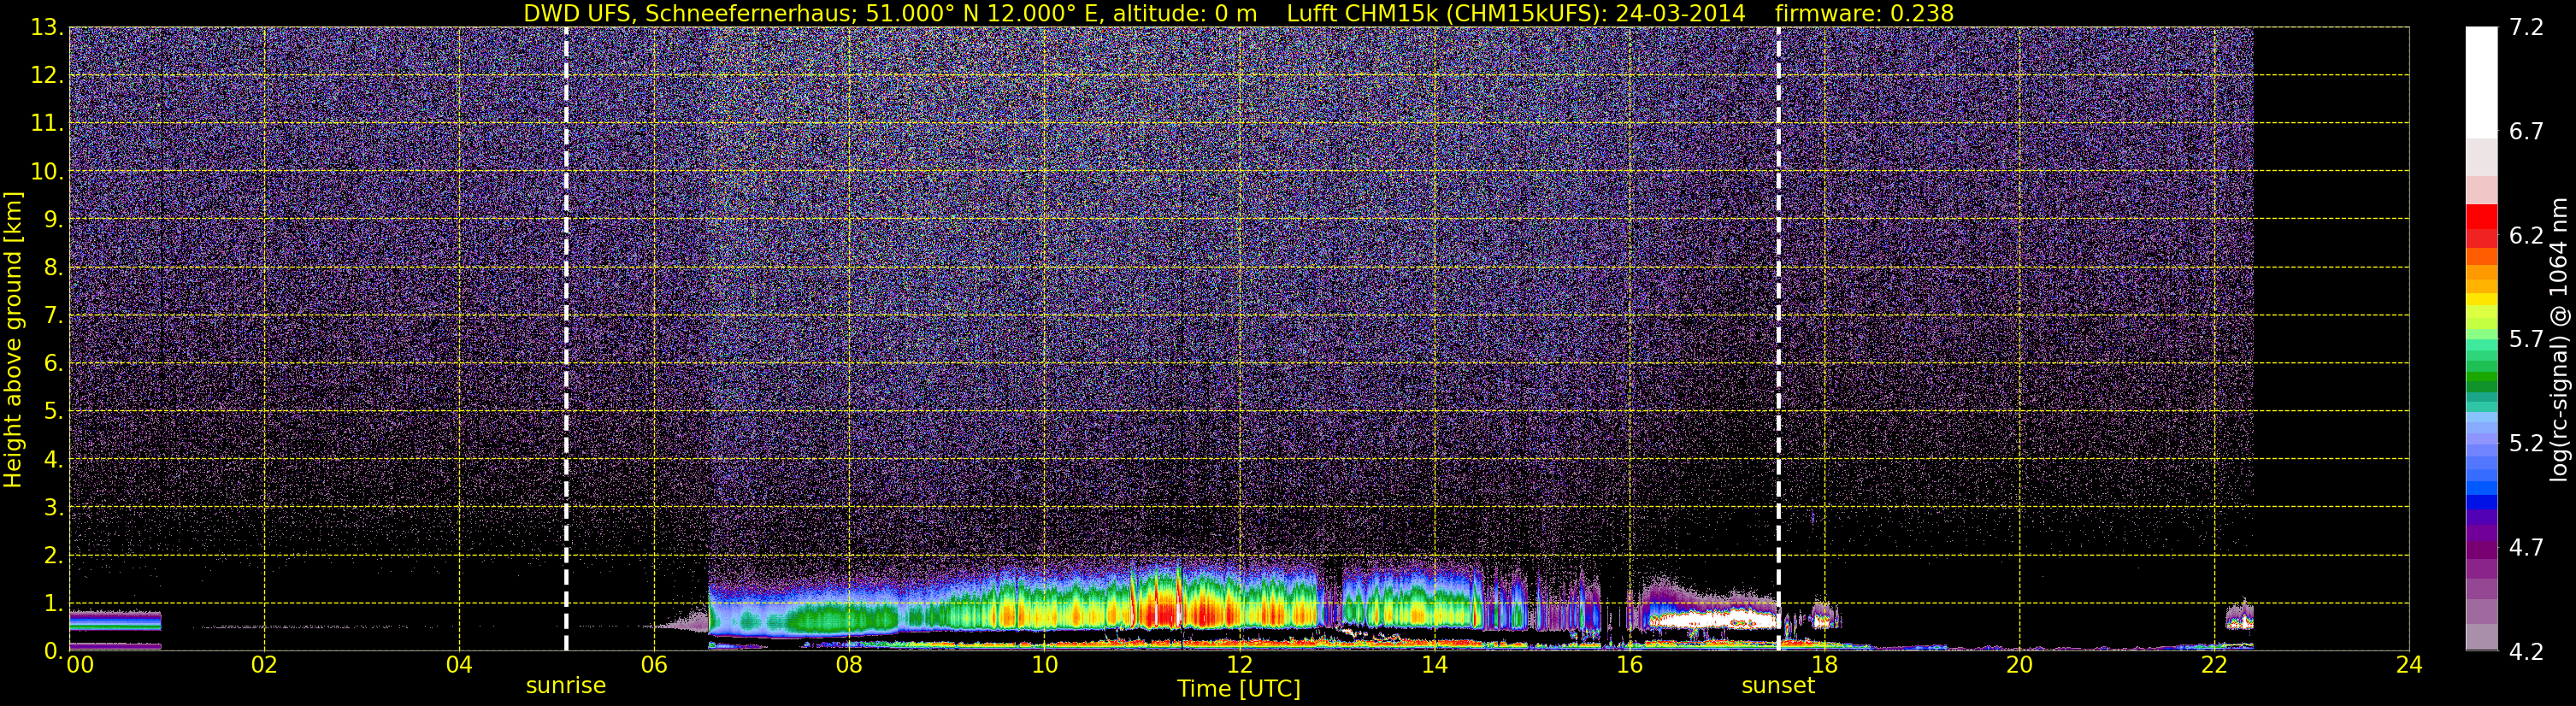Viewport: 2576px width, 706px height.
Task: Click the 'Time [UTC]' axis label
Action: [1239, 689]
